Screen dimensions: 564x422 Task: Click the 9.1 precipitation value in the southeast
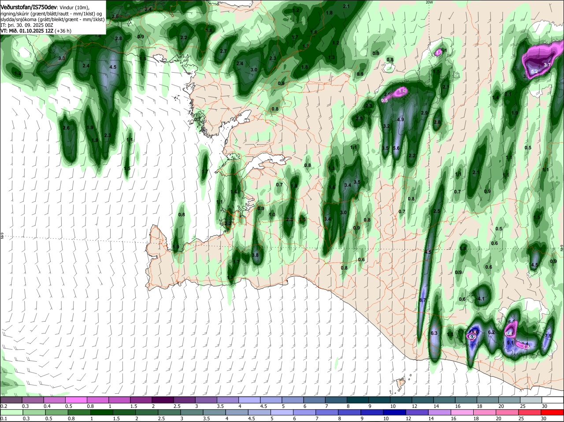pyautogui.click(x=510, y=342)
